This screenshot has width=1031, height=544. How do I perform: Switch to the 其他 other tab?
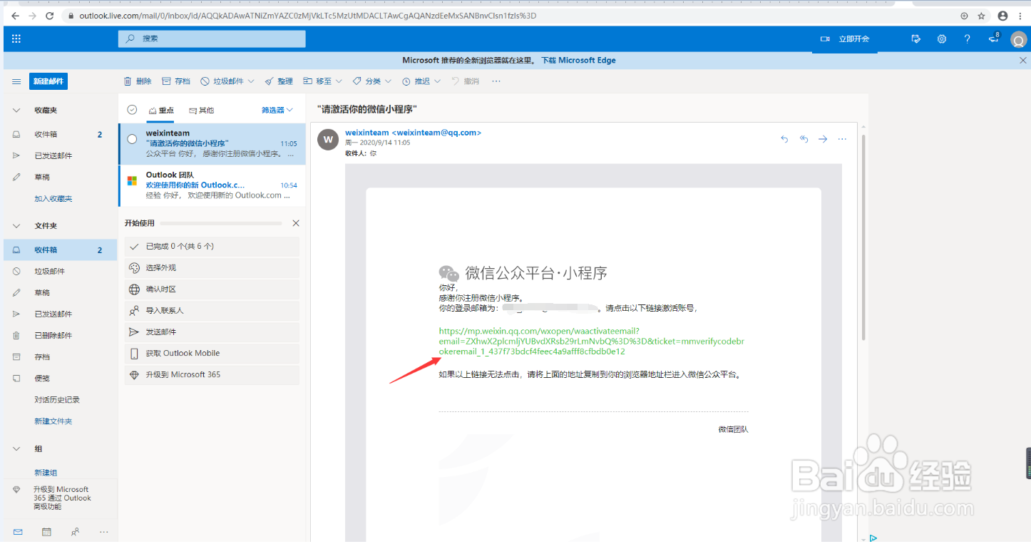201,111
